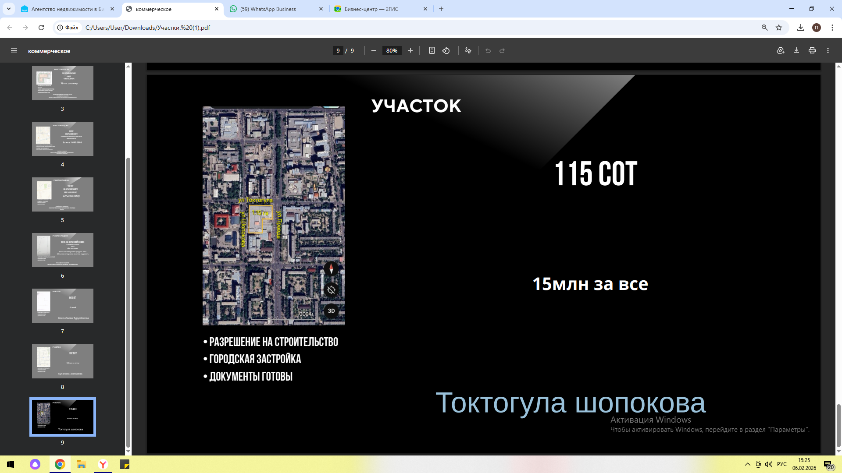This screenshot has height=473, width=842.
Task: Toggle fit-to-page view
Action: [x=432, y=50]
